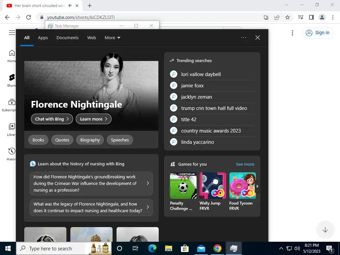The image size is (340, 255).
Task: Open network status tray icon
Action: (289, 248)
